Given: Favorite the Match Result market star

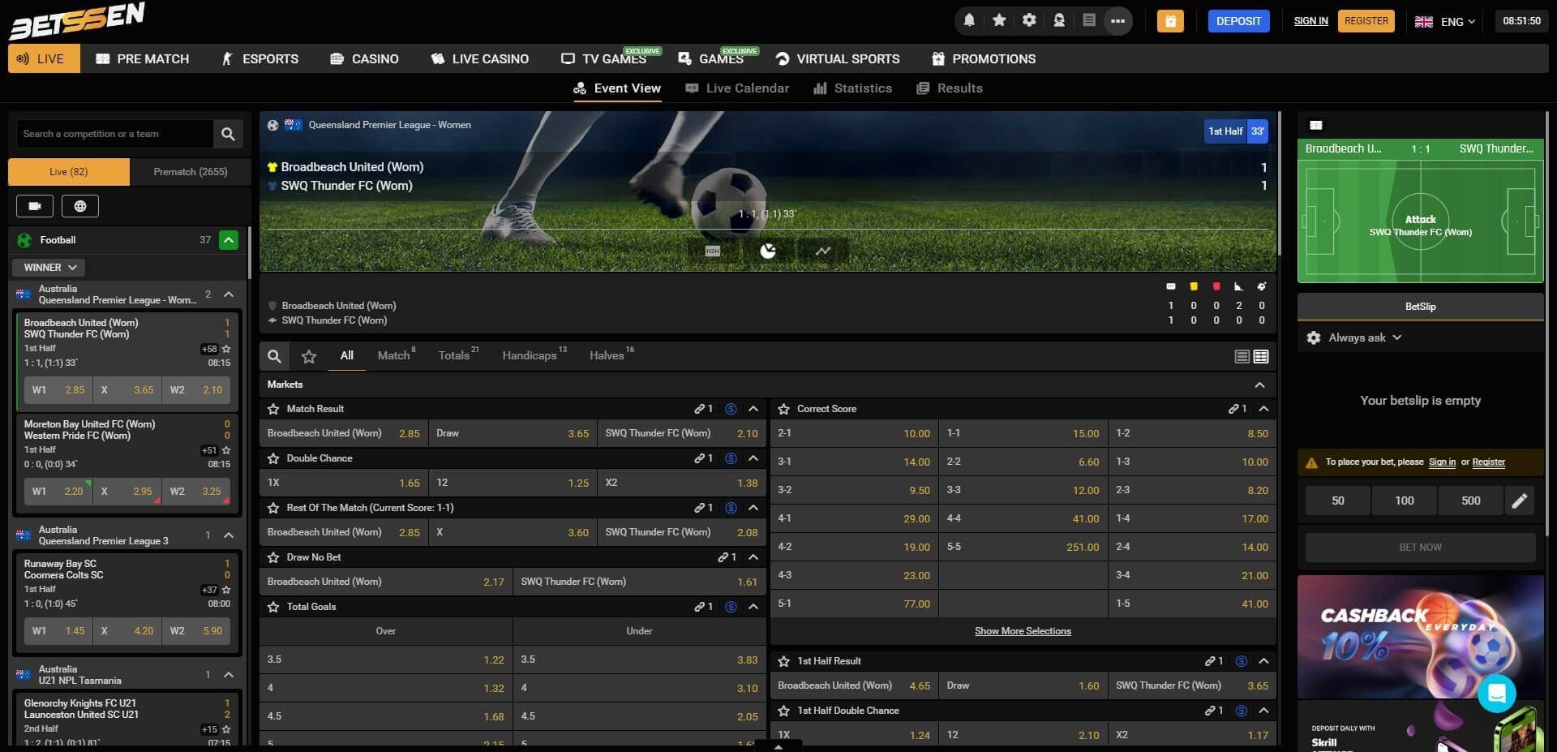Looking at the screenshot, I should pyautogui.click(x=271, y=409).
